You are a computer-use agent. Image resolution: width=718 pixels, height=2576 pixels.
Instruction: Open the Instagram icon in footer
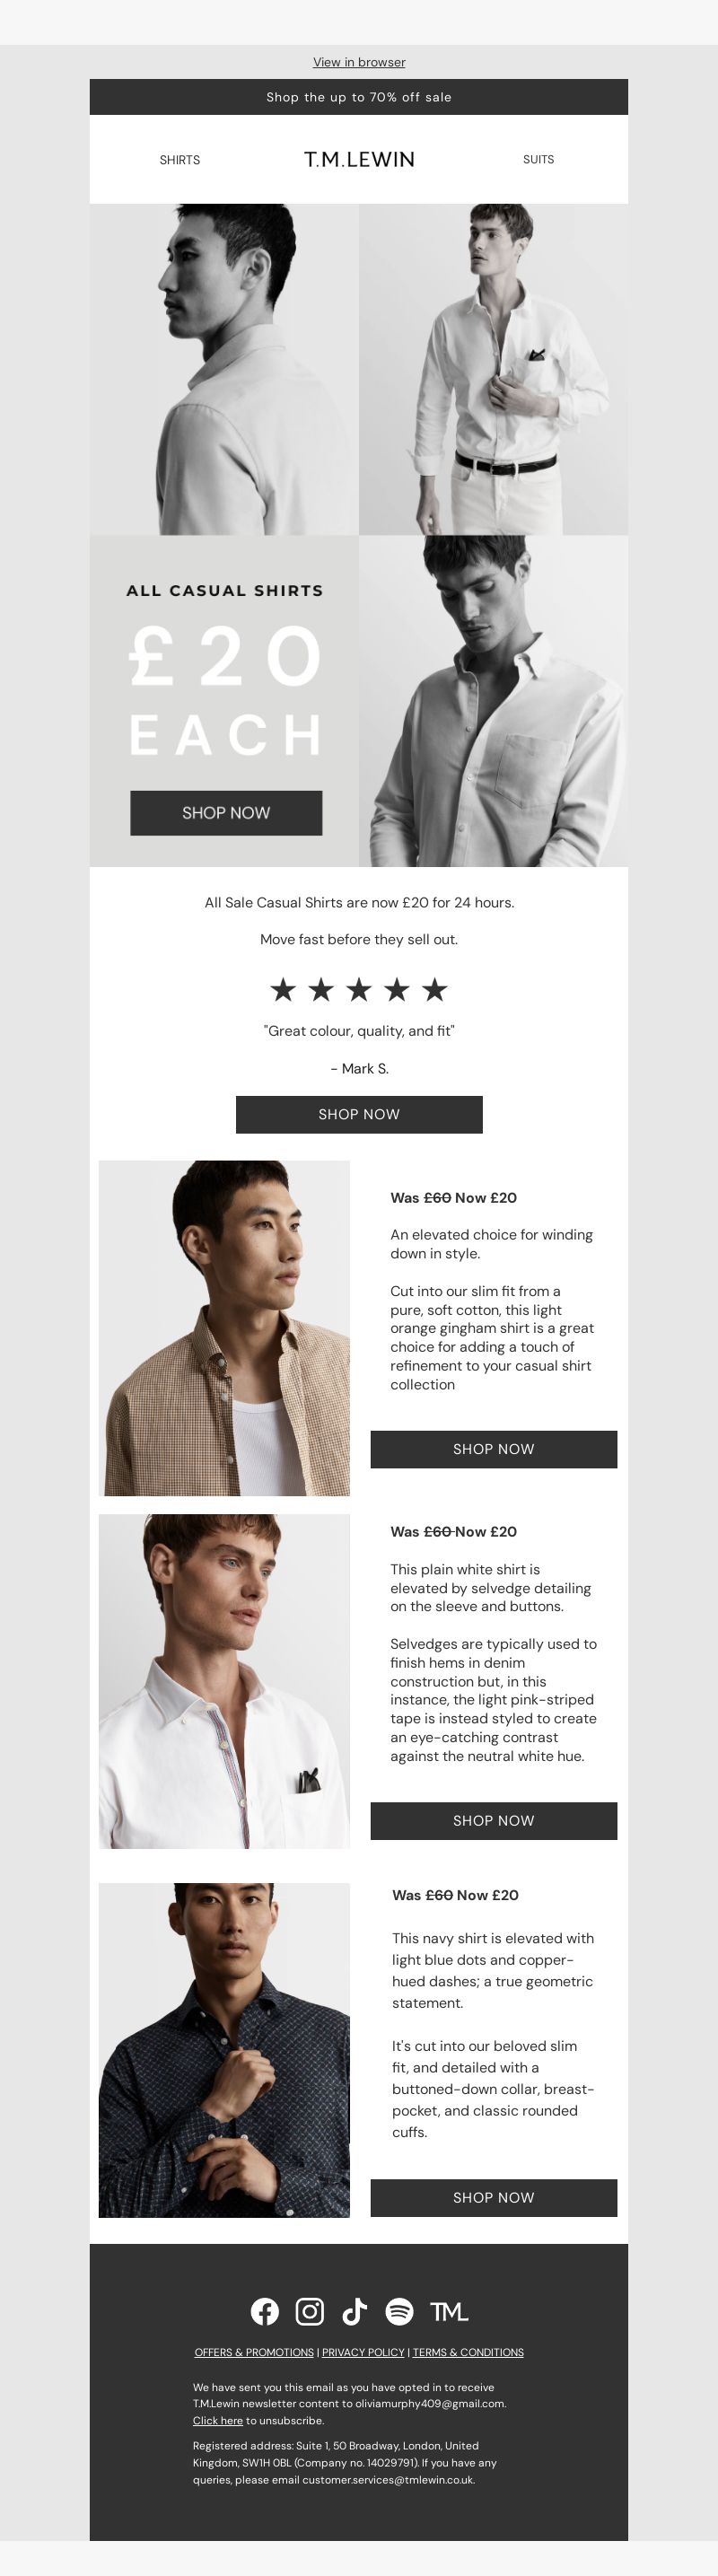click(x=310, y=2311)
